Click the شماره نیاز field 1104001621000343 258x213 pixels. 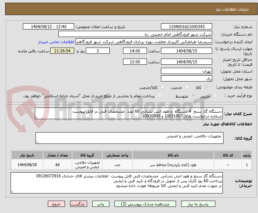(187, 27)
